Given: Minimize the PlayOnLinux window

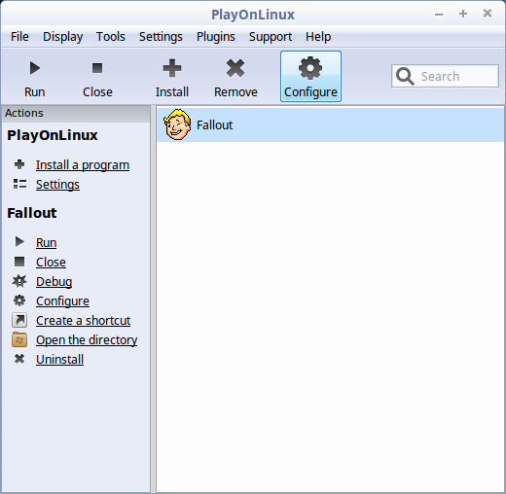Looking at the screenshot, I should (439, 15).
